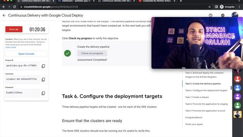Image resolution: width=243 pixels, height=137 pixels.
Task: Click the lab timer 01:20:36
Action: click(37, 29)
